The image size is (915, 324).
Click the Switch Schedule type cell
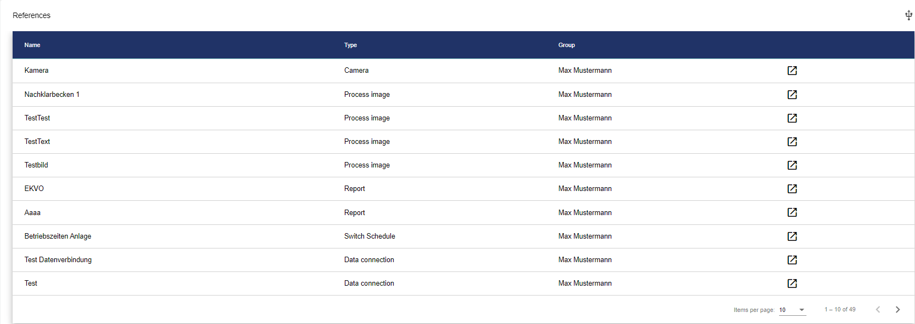[370, 236]
